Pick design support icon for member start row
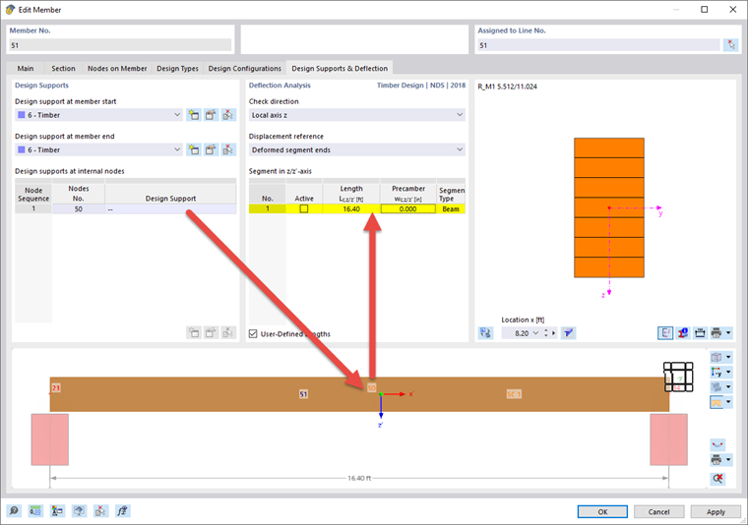This screenshot has height=525, width=748. pos(228,115)
